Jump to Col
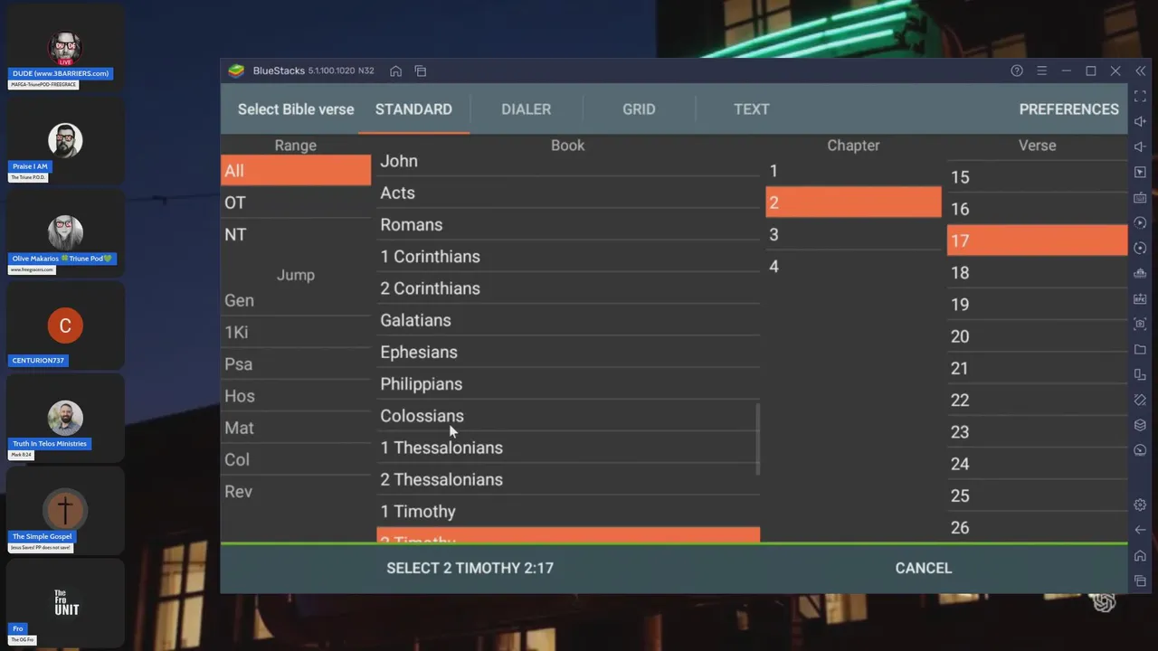1158x651 pixels. 296,459
